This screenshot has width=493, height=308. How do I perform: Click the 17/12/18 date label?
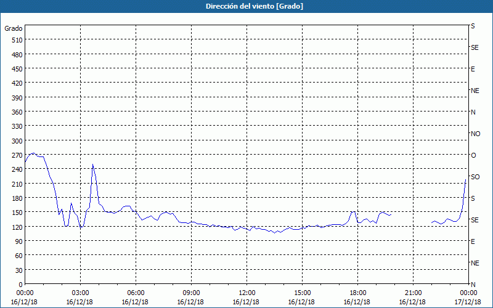pos(468,302)
